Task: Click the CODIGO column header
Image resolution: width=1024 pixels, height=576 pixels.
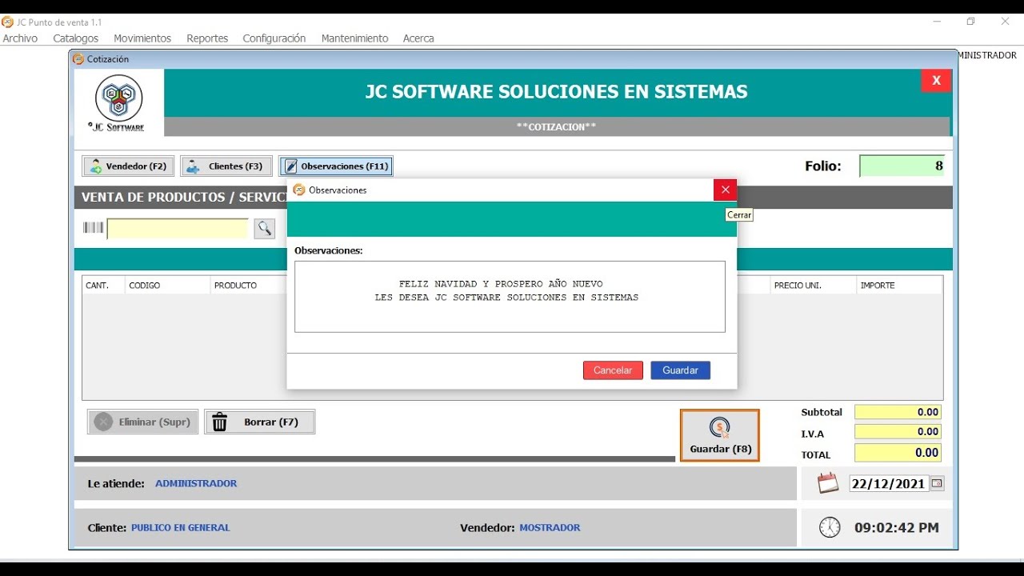Action: (x=167, y=286)
